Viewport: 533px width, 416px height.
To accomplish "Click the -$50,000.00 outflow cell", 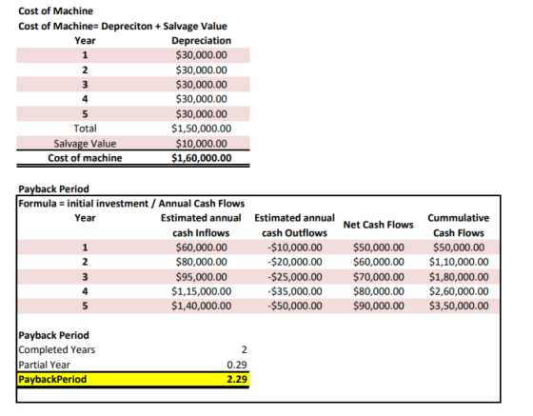I will [x=295, y=306].
